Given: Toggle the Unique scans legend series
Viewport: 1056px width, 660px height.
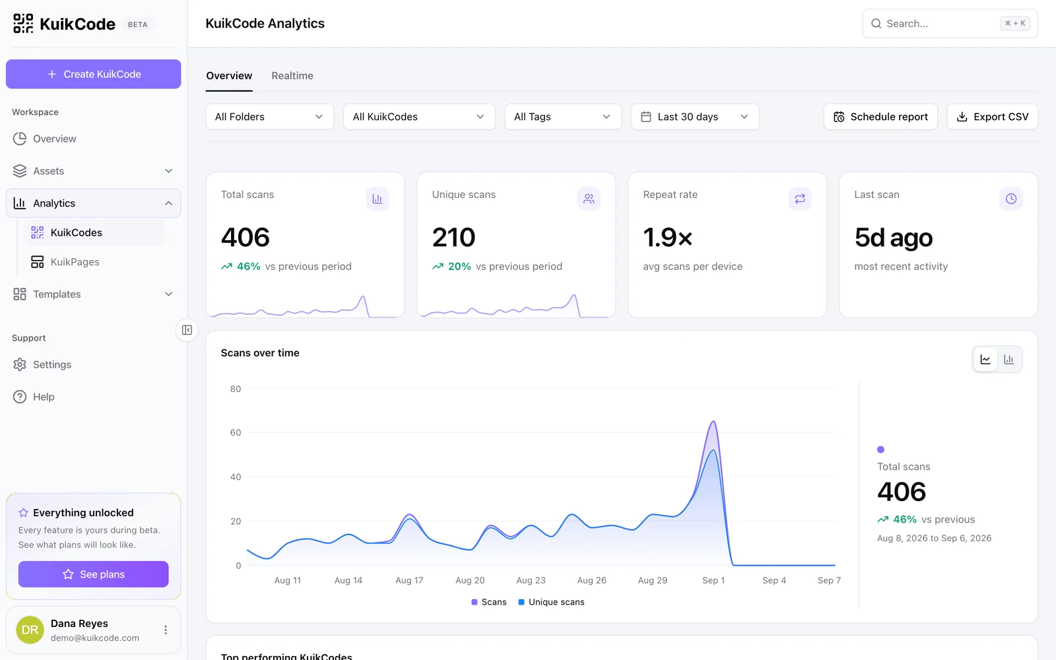Looking at the screenshot, I should tap(551, 602).
